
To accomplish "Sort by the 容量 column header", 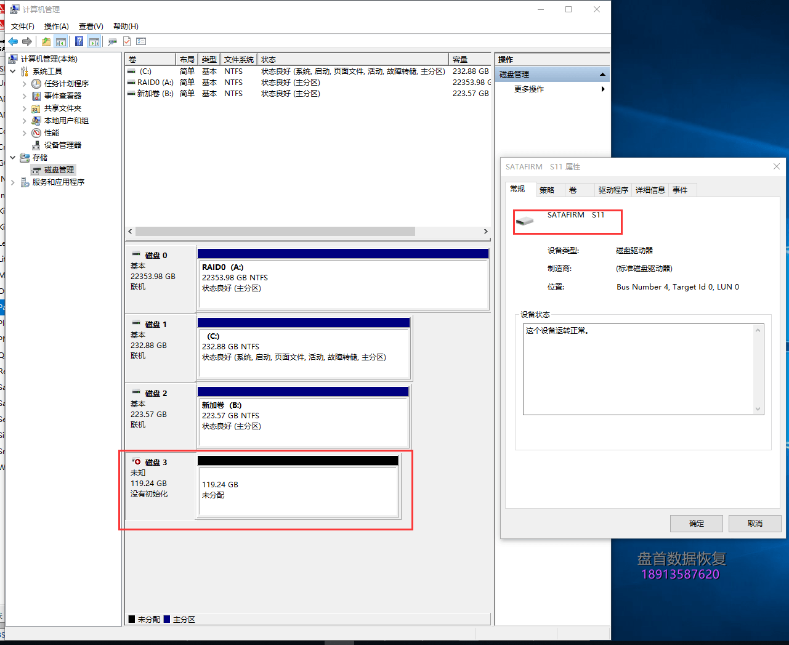I will pyautogui.click(x=469, y=59).
